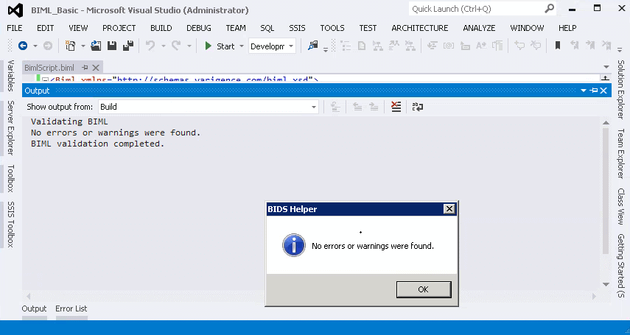The width and height of the screenshot is (630, 335).
Task: Click the Redo arrow icon
Action: click(x=176, y=46)
